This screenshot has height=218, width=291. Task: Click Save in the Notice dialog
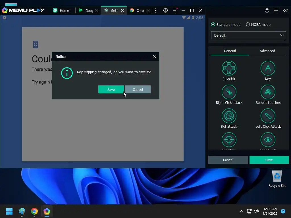tap(111, 89)
